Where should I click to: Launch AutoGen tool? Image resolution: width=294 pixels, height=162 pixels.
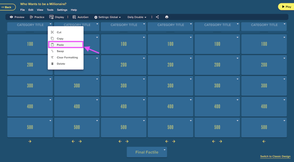tap(81, 17)
